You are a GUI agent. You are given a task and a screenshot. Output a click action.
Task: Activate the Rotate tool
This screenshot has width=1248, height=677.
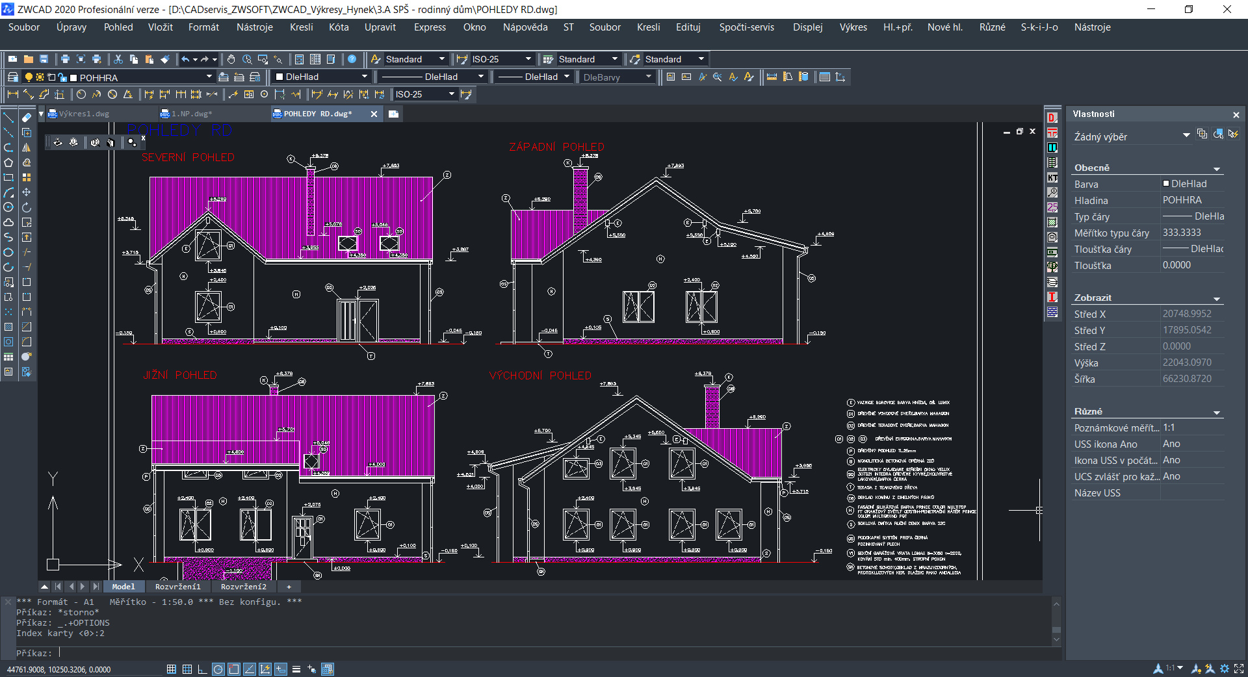click(x=27, y=207)
